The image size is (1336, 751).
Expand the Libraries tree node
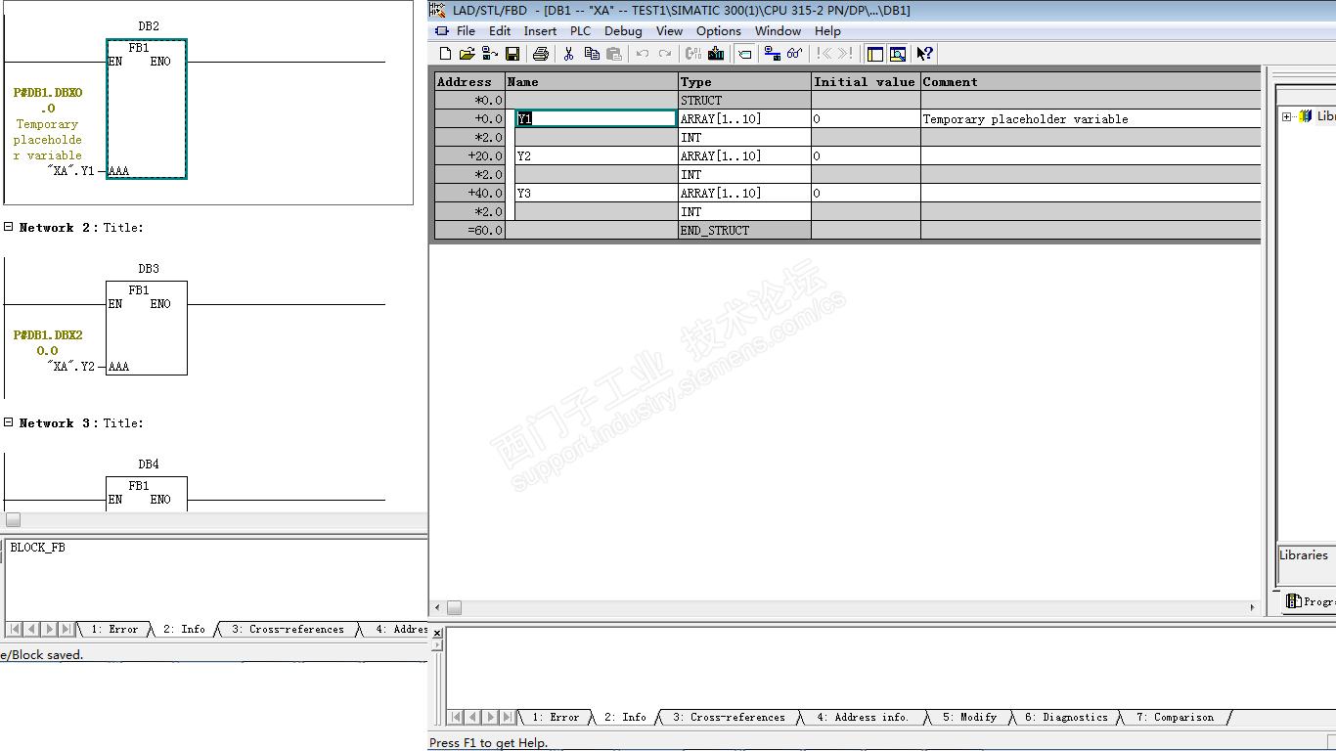point(1286,116)
